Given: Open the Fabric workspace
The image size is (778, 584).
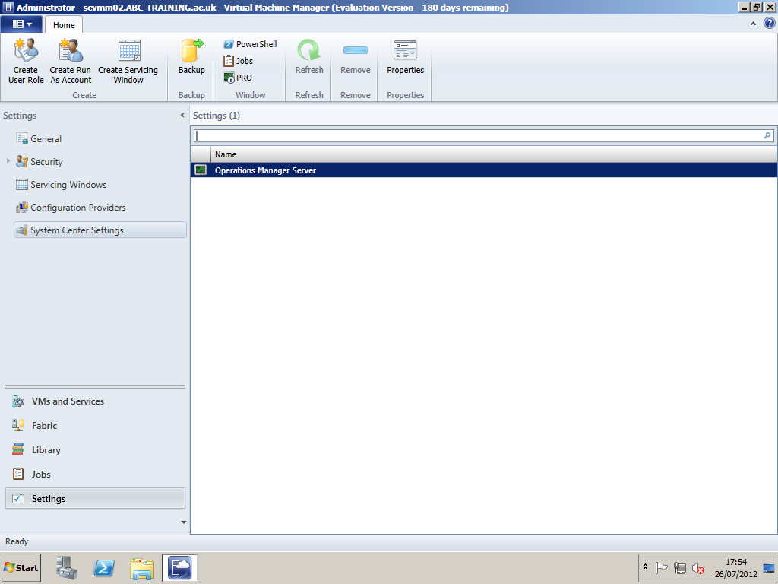Looking at the screenshot, I should [95, 426].
